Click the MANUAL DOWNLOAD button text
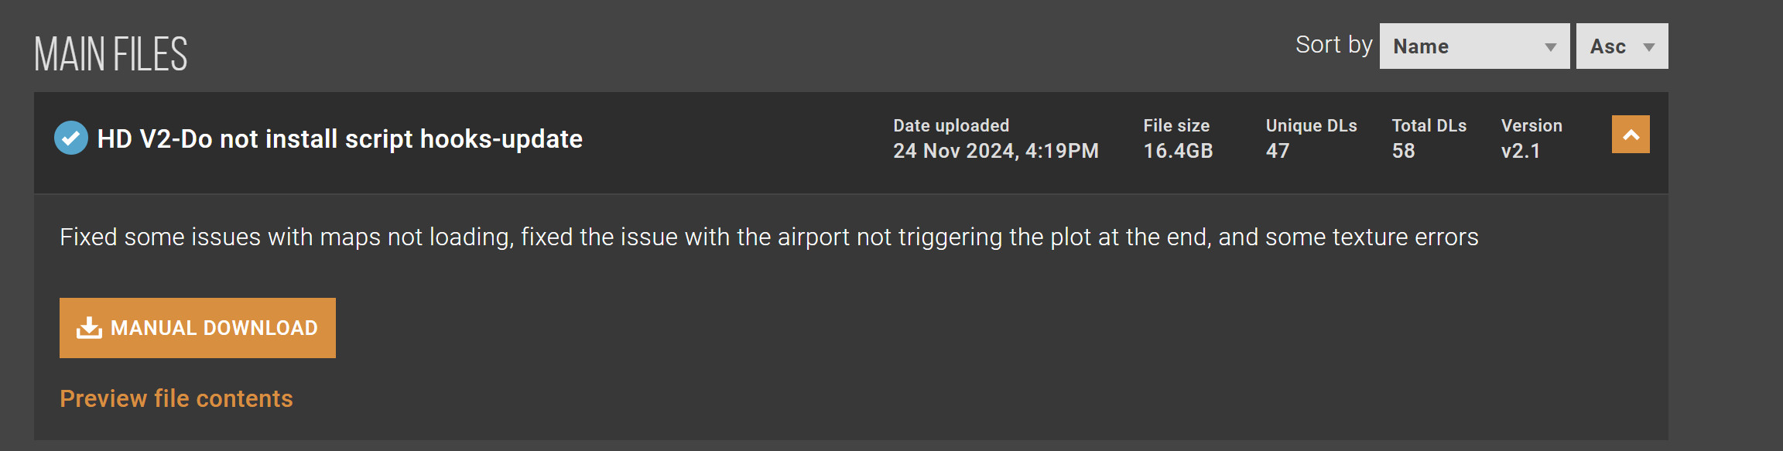This screenshot has width=1783, height=451. click(214, 328)
